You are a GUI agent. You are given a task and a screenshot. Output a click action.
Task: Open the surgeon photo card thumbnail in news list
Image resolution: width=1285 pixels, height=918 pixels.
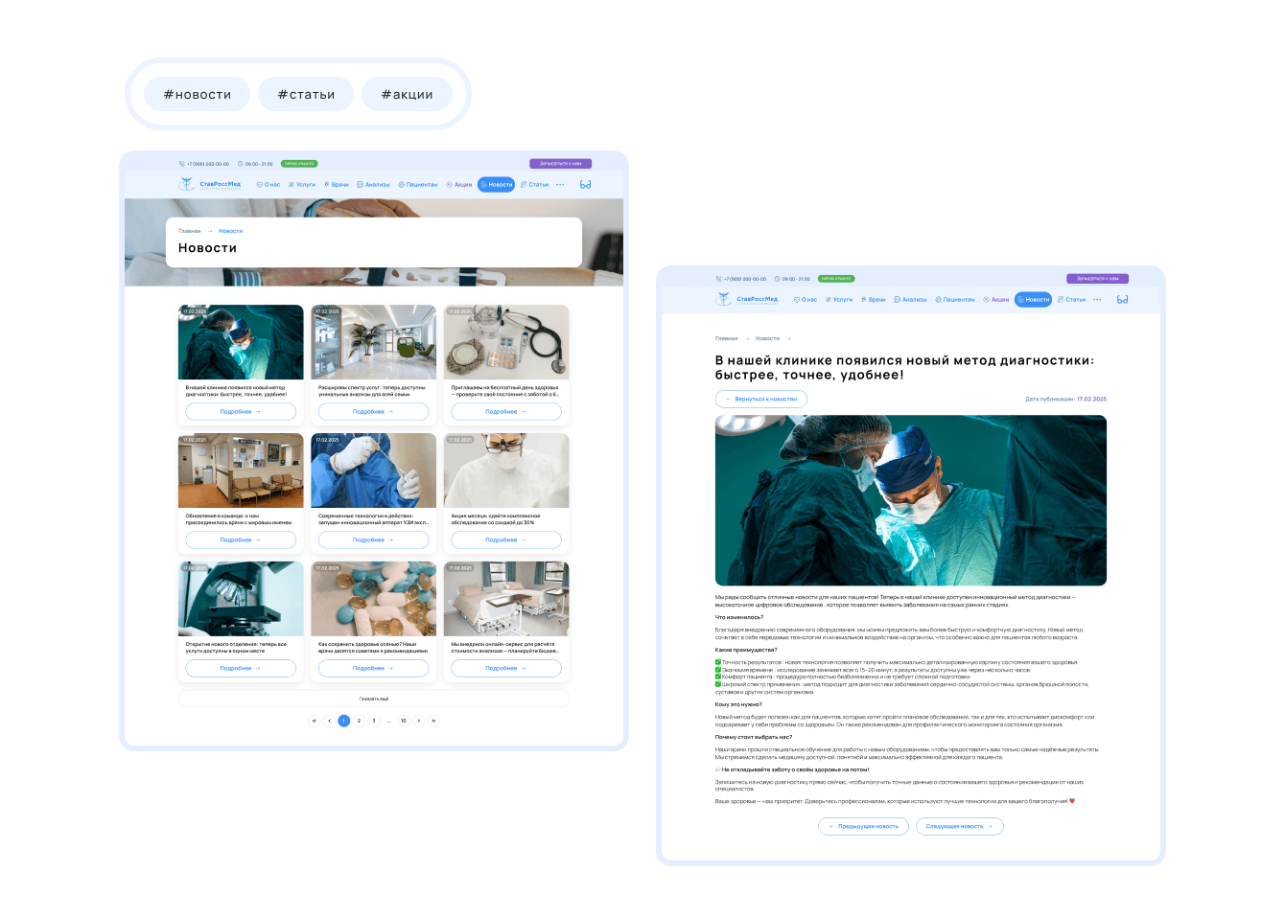pos(241,342)
